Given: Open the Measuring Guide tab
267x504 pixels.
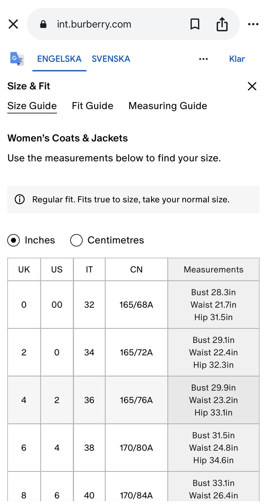Looking at the screenshot, I should tap(168, 106).
